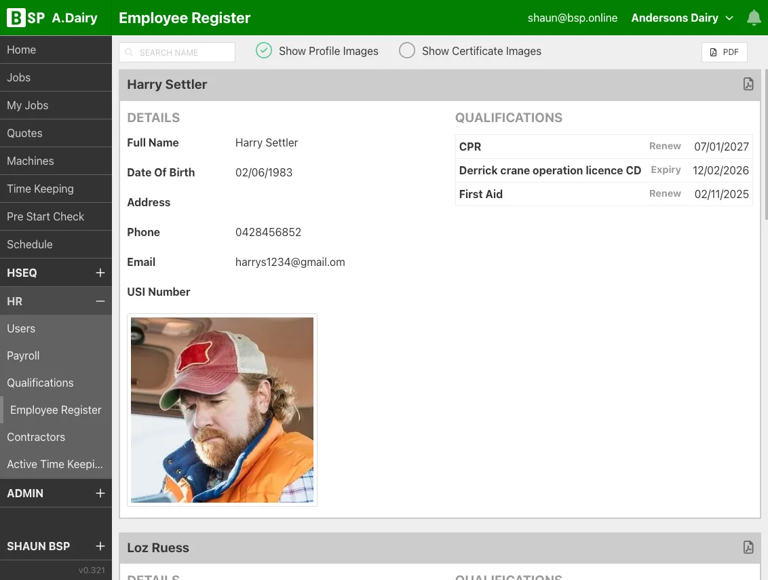Open My Jobs page
The height and width of the screenshot is (580, 768).
coord(56,105)
